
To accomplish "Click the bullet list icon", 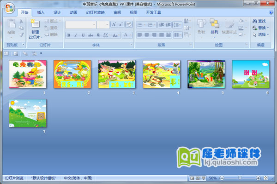I will (x=141, y=25).
